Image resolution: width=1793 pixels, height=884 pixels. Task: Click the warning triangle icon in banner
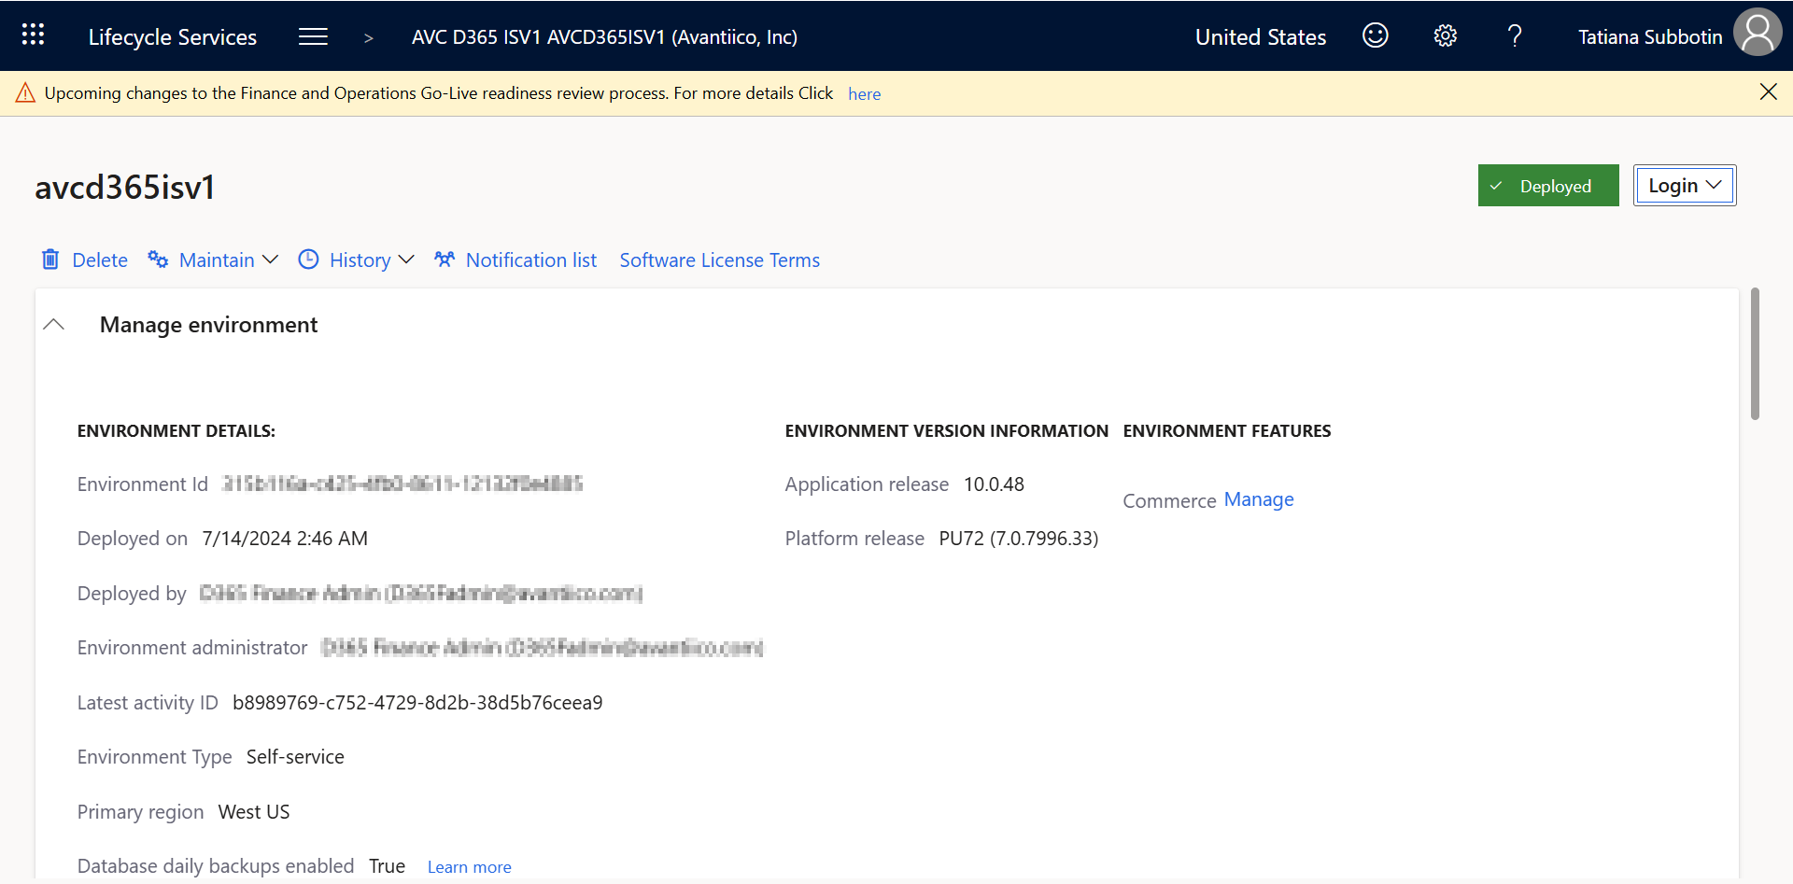tap(25, 92)
